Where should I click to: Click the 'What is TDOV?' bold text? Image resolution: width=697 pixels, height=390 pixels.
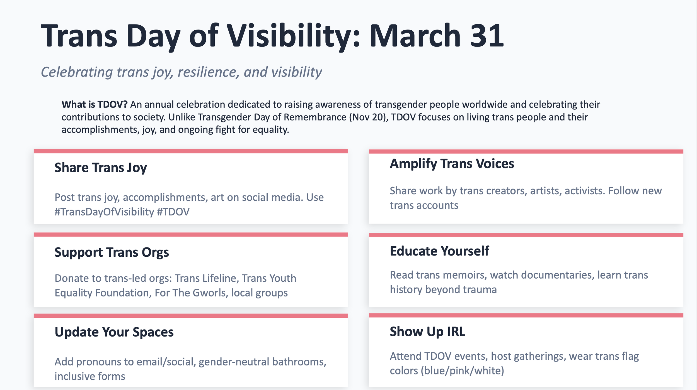pos(95,104)
